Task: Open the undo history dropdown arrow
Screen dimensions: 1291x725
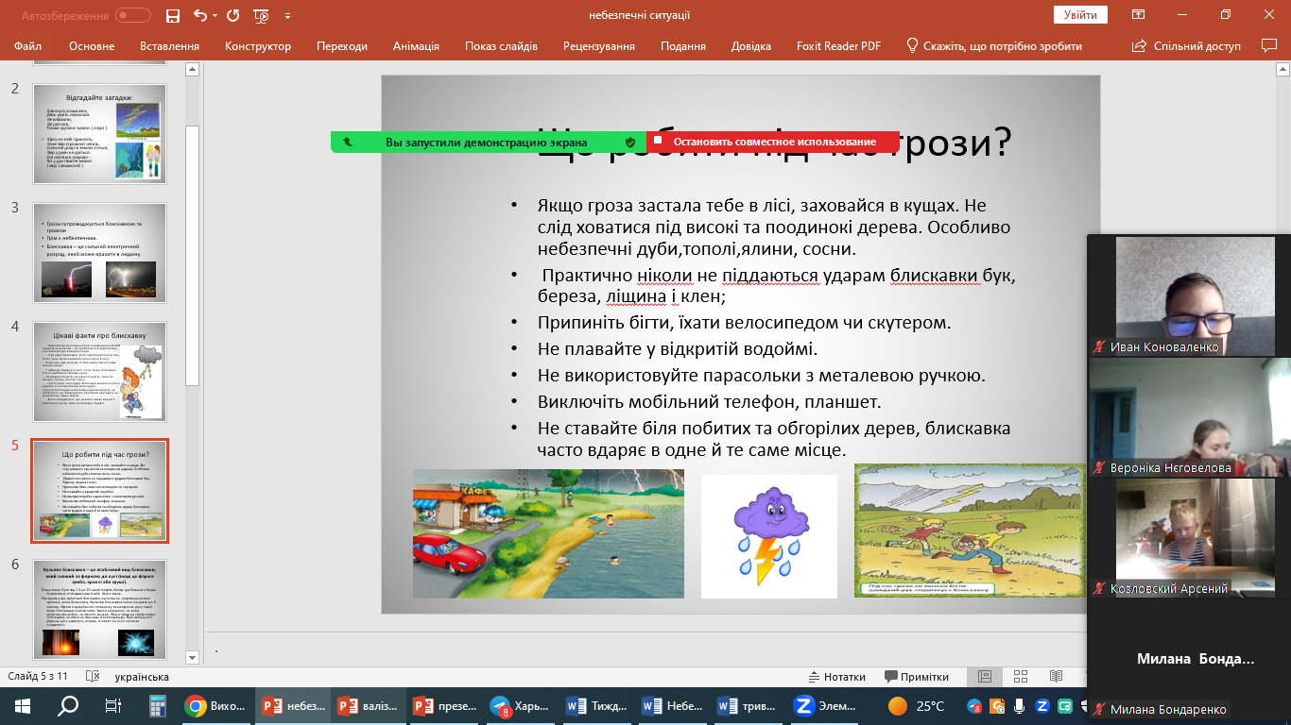Action: tap(215, 15)
